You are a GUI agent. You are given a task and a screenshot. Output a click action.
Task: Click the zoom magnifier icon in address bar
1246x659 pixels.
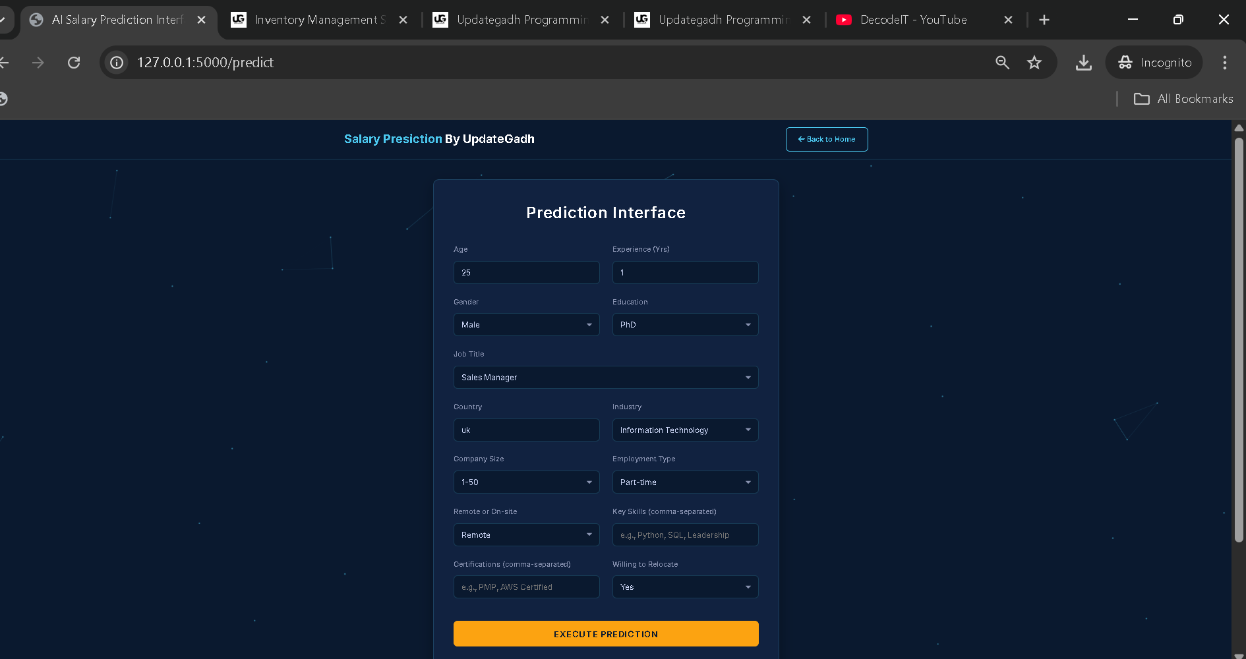point(1002,63)
